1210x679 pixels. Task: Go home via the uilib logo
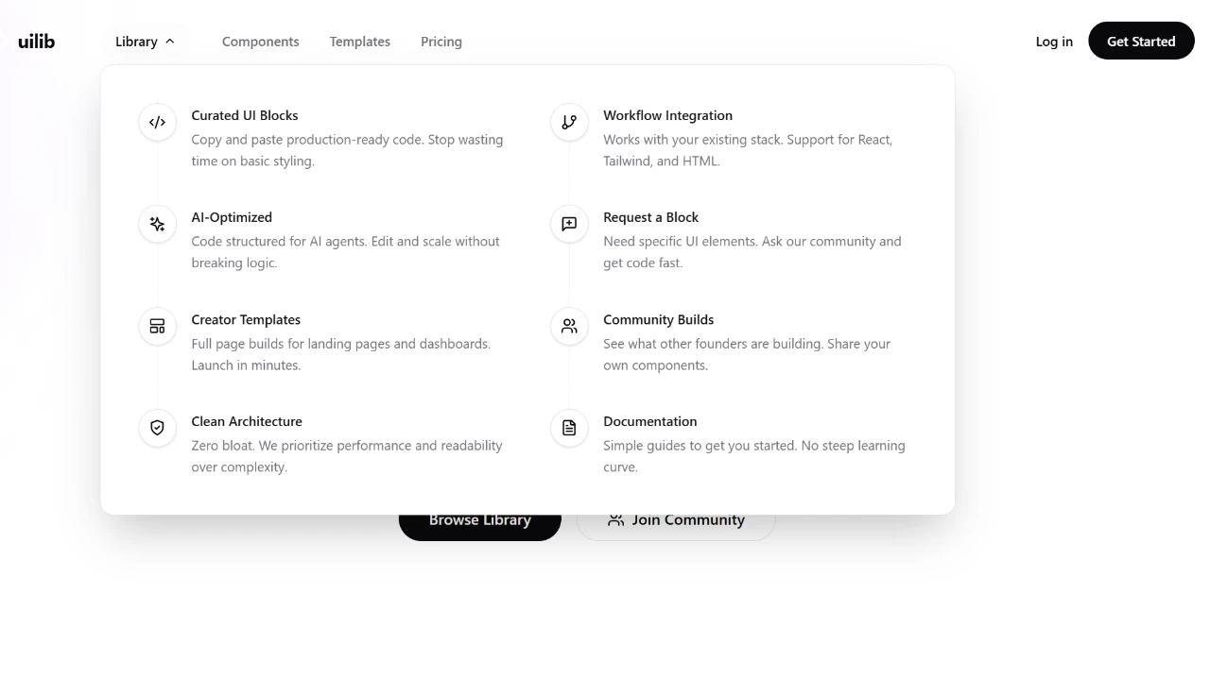click(x=37, y=41)
